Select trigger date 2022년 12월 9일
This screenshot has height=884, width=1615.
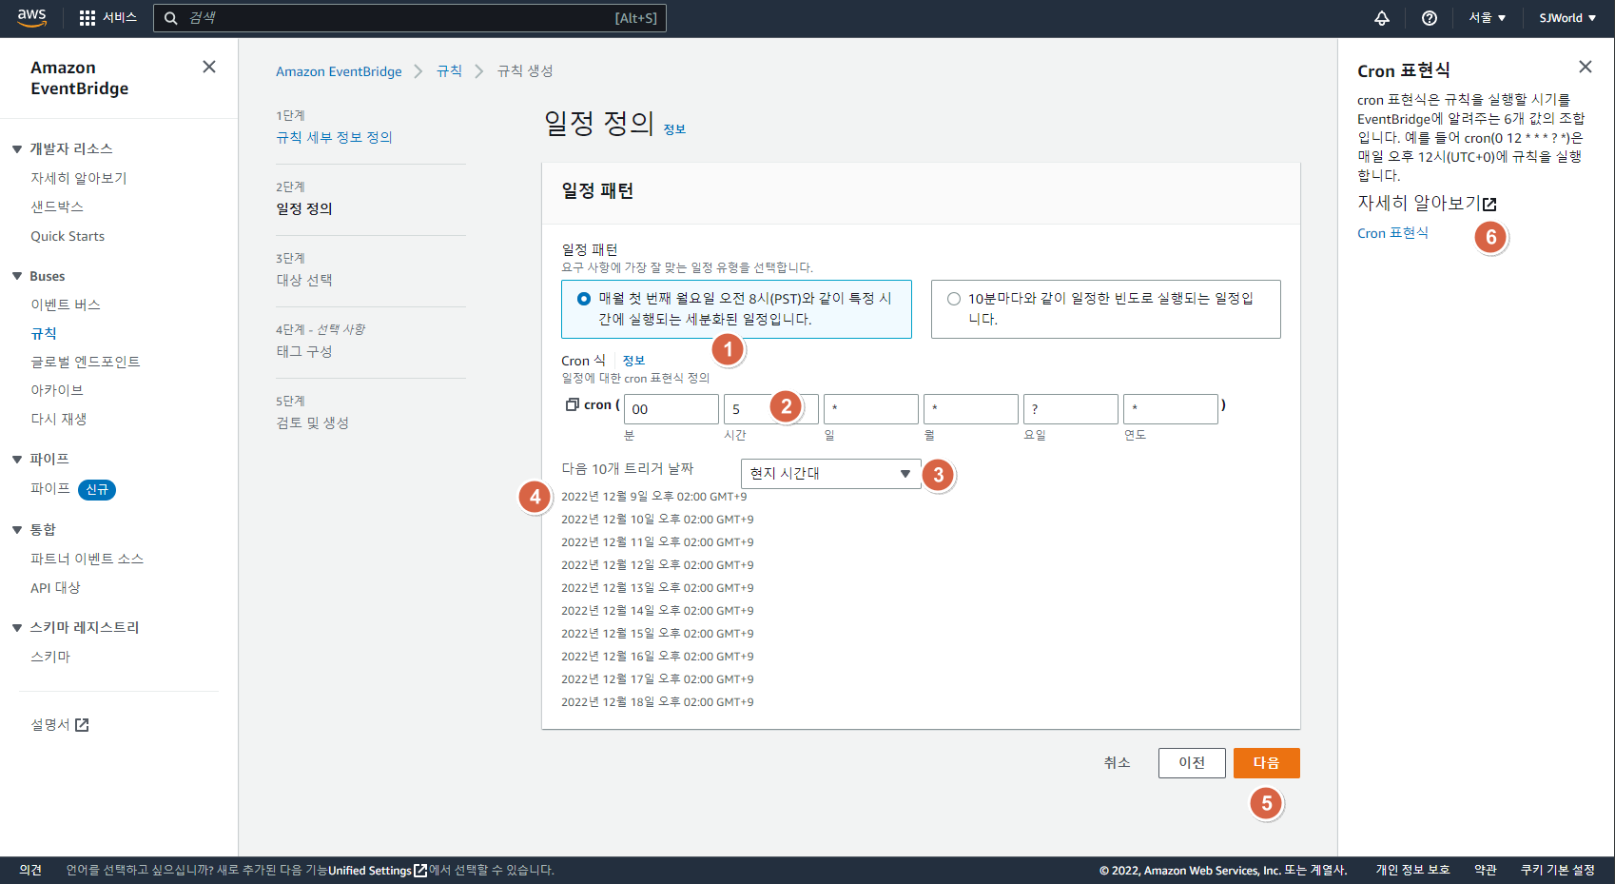click(x=654, y=497)
